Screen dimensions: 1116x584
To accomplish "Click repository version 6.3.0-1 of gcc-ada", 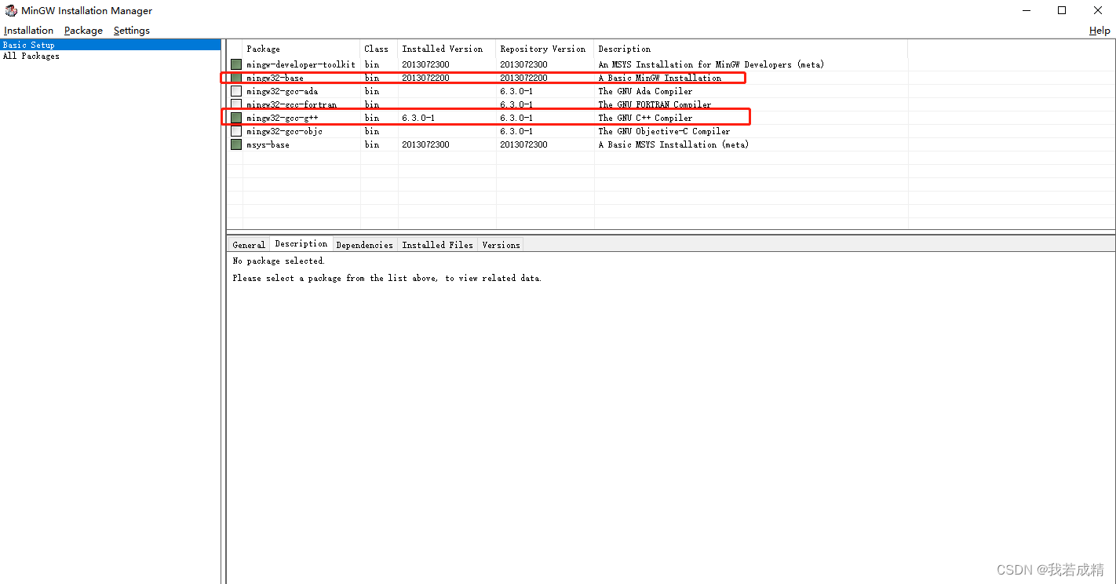I will pos(516,91).
